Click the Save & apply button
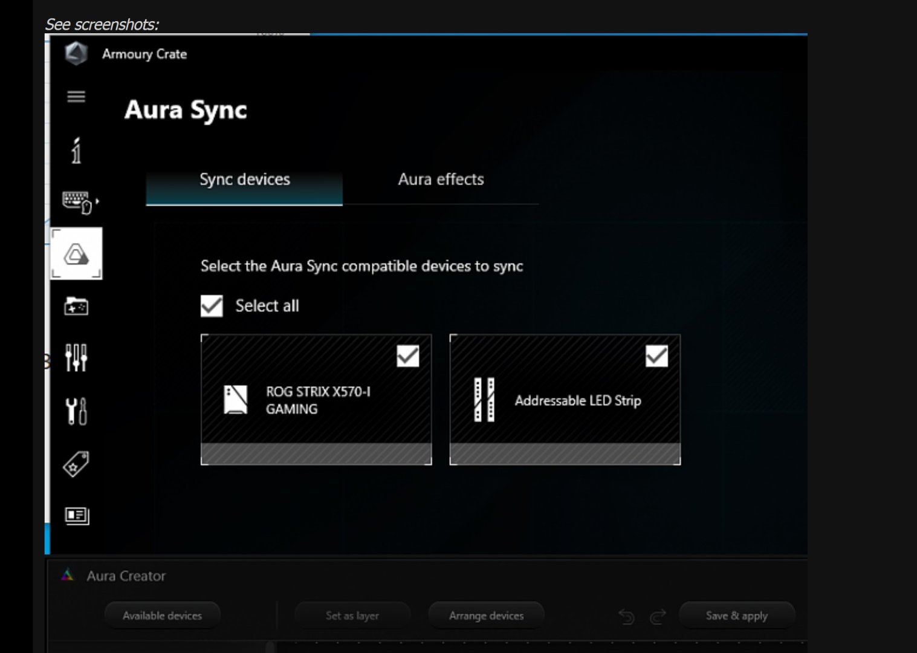Screen dimensions: 917x653 point(736,616)
